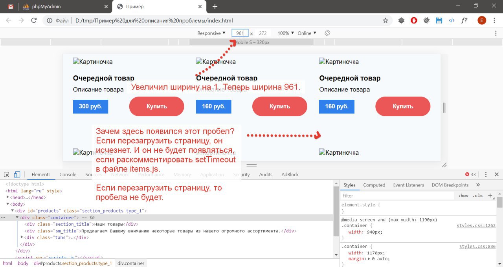
Task: Switch to the Console panel
Action: click(x=68, y=175)
